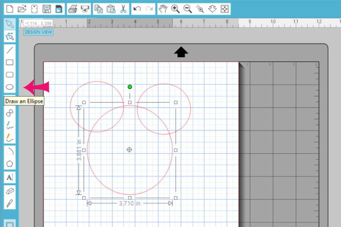Zoom in on the canvas
Image resolution: width=341 pixels, height=227 pixels.
(x=175, y=9)
